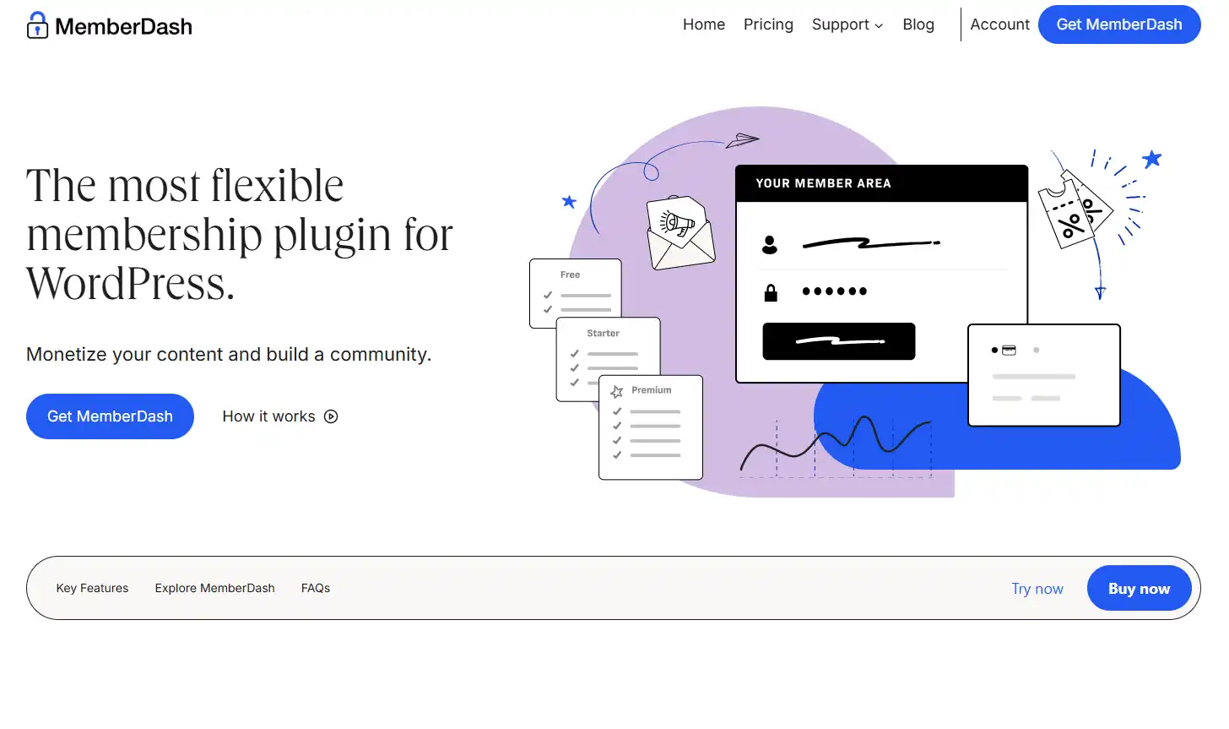1229x729 pixels.
Task: Click the user silhouette icon in member area
Action: (769, 245)
